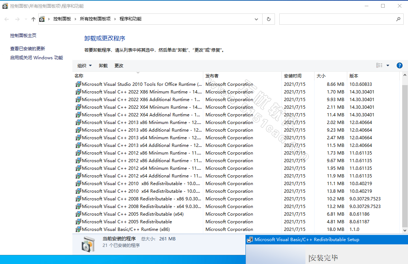
Task: Click icon of C++ 2012 x64 Minimum Runtime
Action: click(78, 168)
